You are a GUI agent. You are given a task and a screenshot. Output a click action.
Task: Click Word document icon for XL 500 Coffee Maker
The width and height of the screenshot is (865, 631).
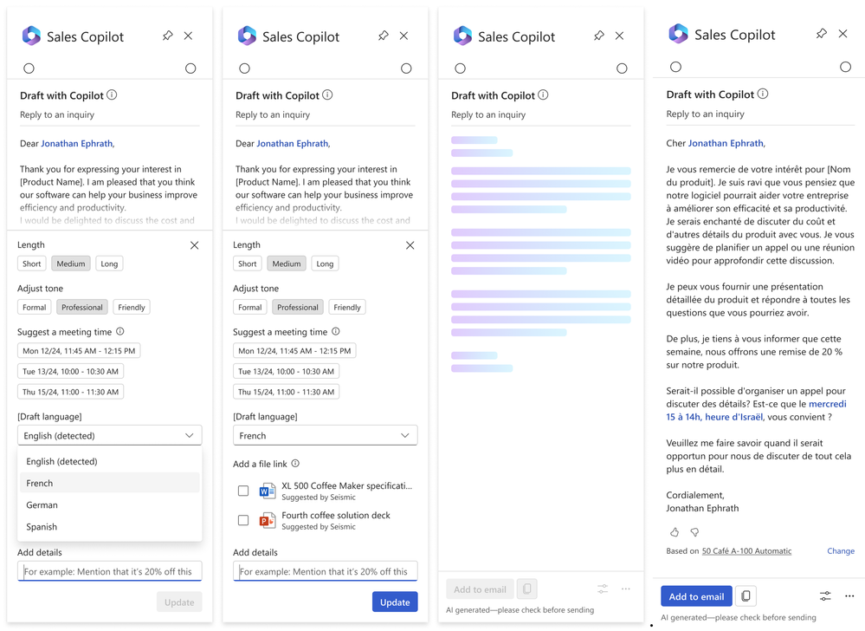[x=268, y=491]
